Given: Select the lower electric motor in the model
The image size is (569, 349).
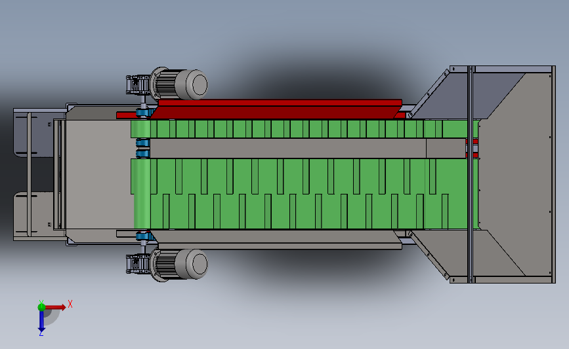Looking at the screenshot, I should point(179,264).
